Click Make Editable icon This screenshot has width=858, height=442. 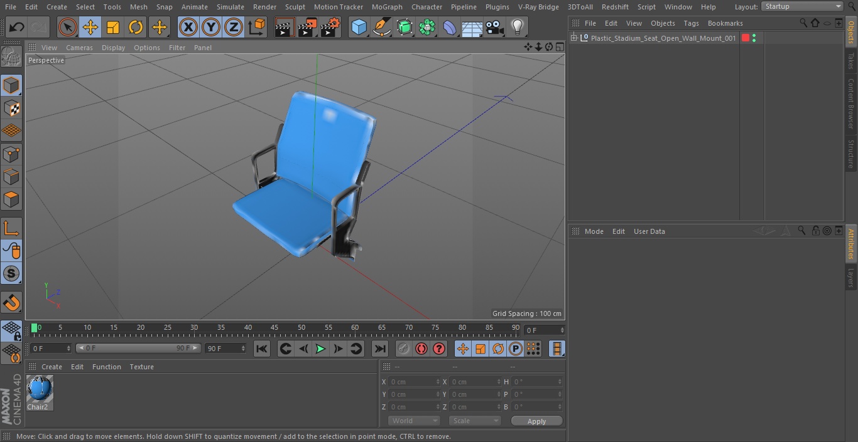[11, 56]
